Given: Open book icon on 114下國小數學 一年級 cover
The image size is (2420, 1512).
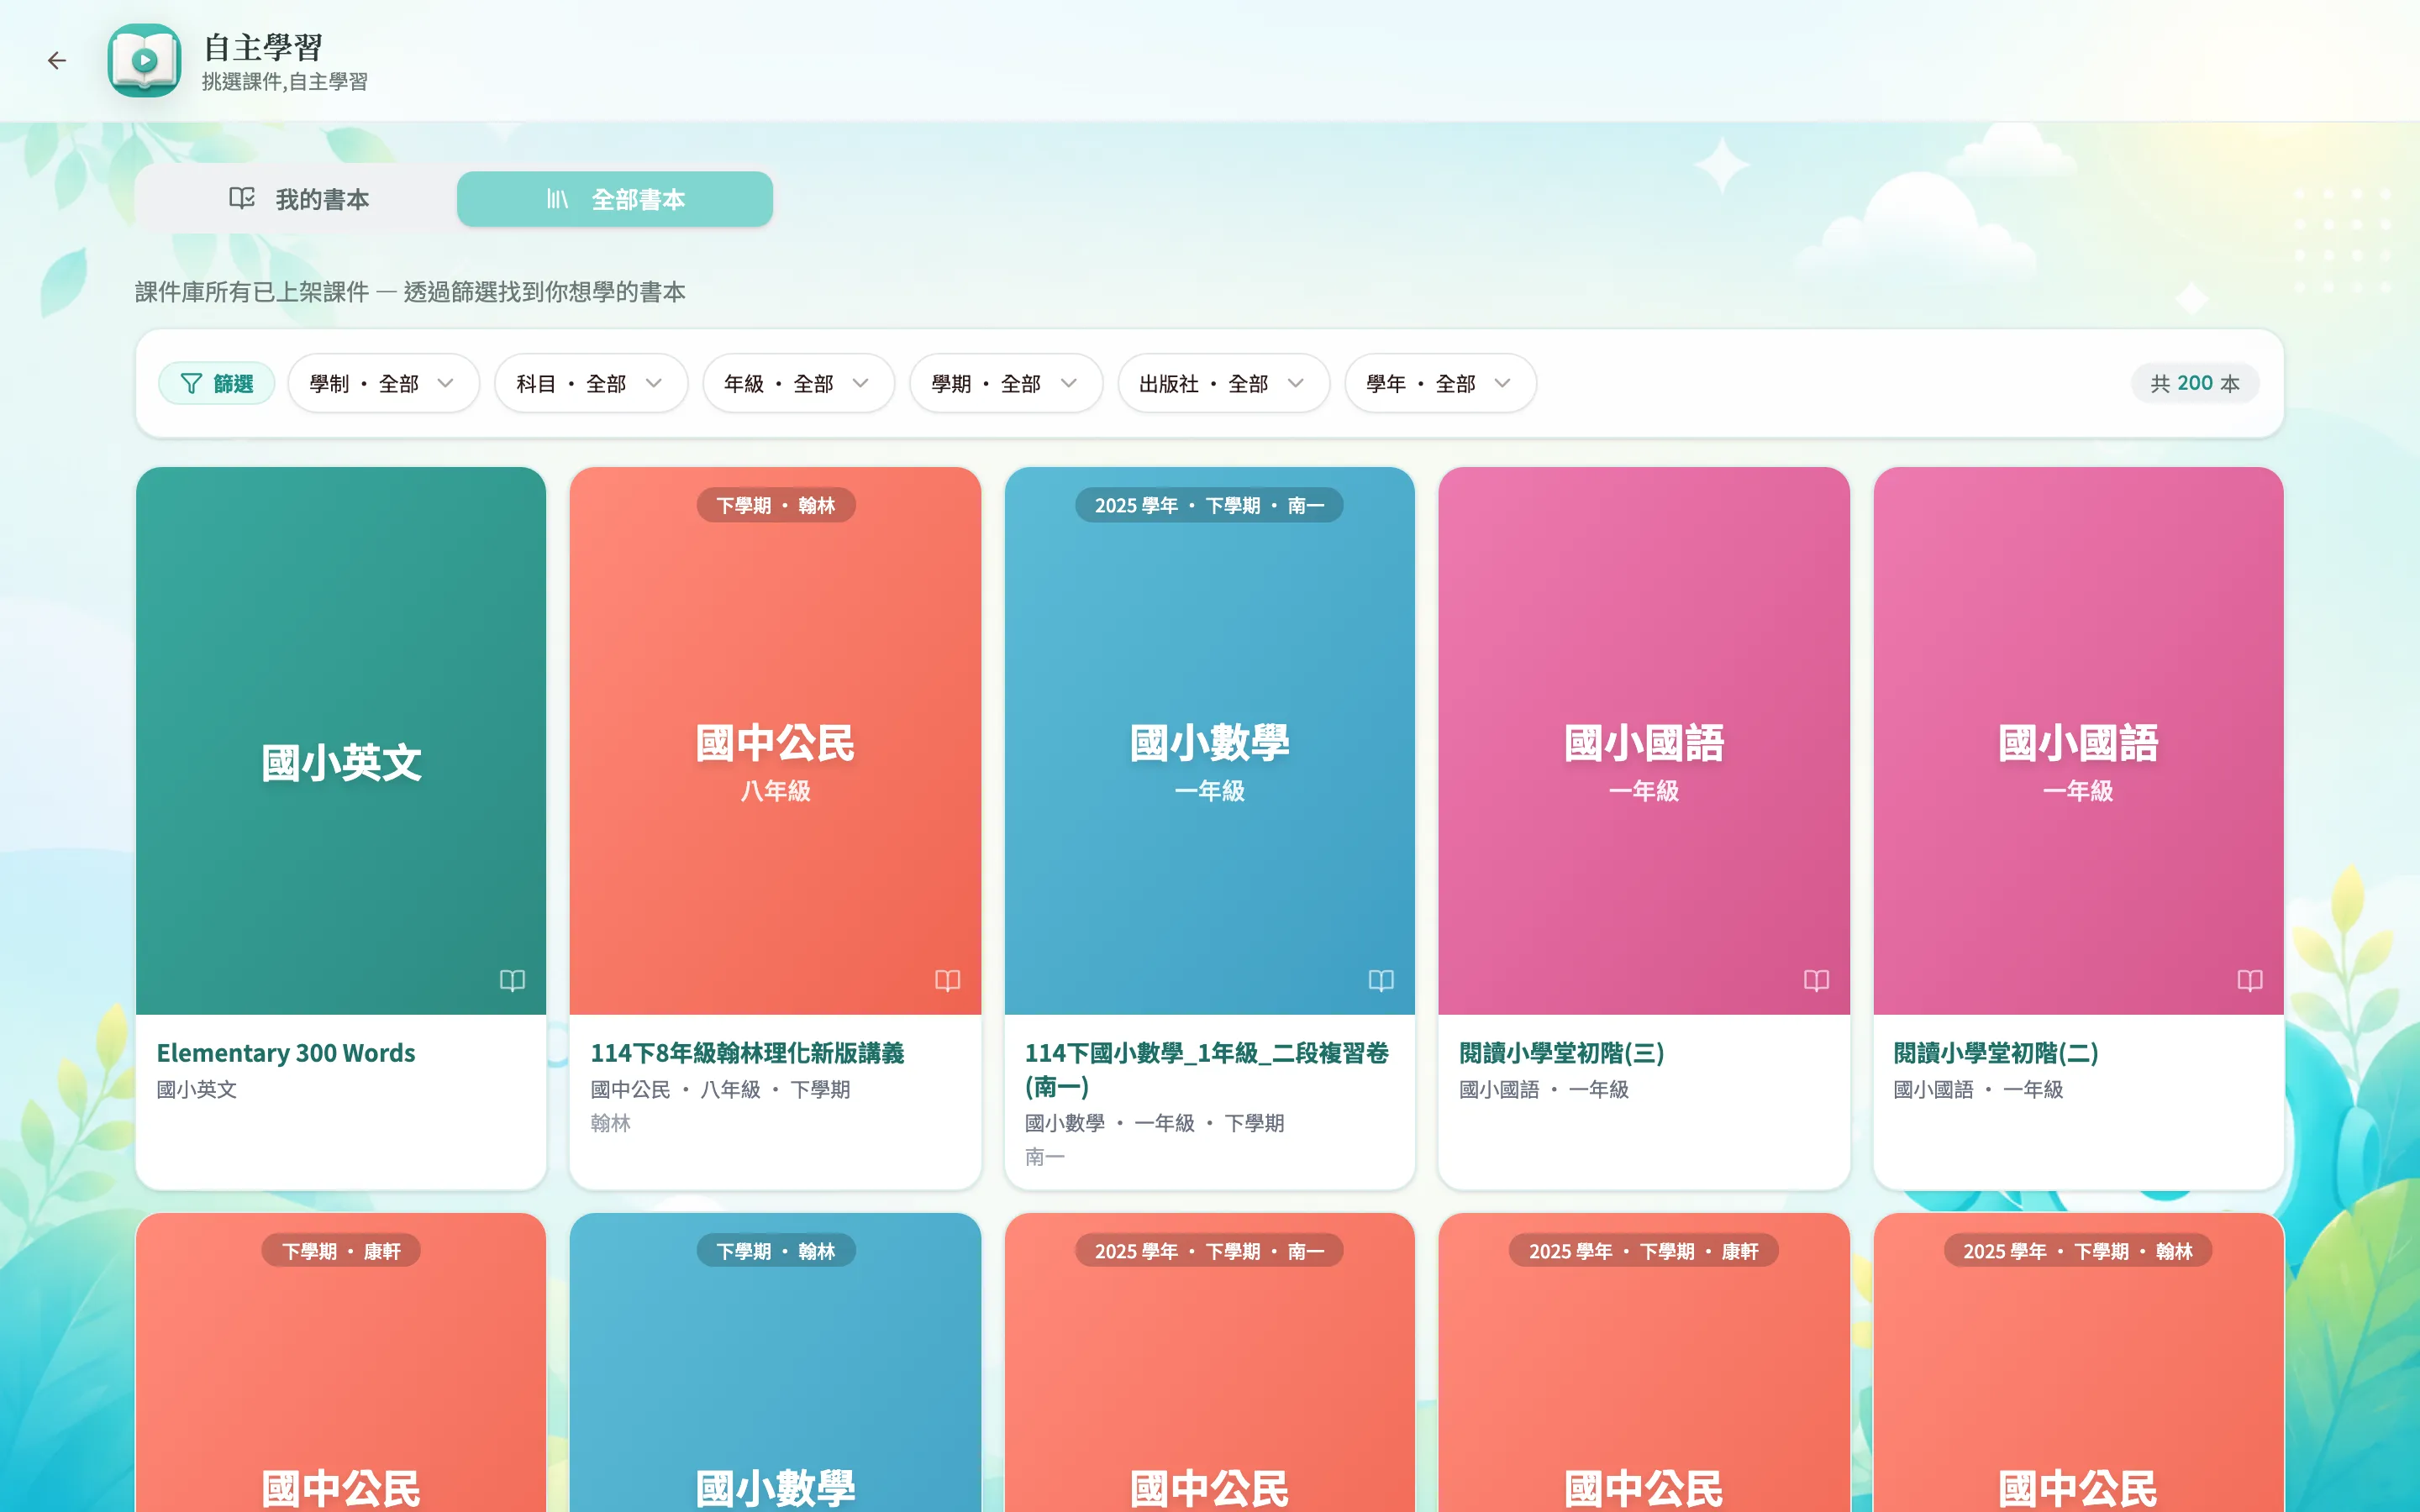Looking at the screenshot, I should (x=1381, y=980).
